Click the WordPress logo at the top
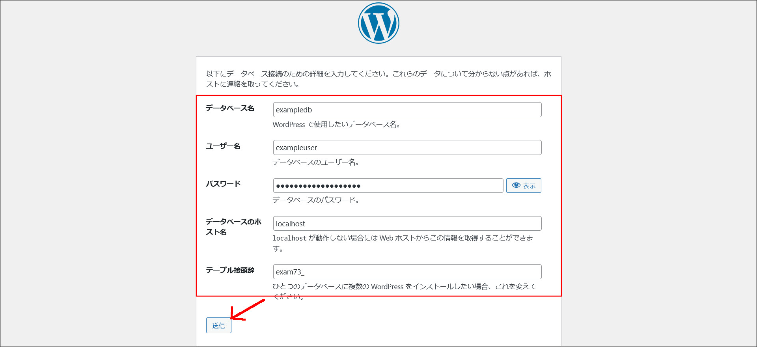757x347 pixels. [378, 23]
